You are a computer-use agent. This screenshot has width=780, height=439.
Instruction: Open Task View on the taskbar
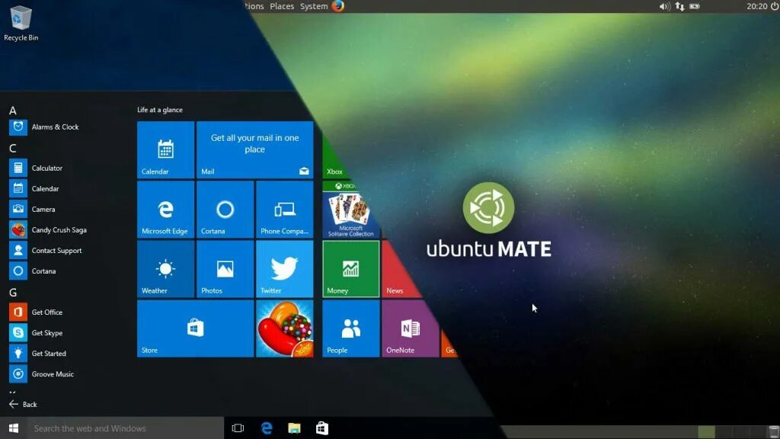238,428
